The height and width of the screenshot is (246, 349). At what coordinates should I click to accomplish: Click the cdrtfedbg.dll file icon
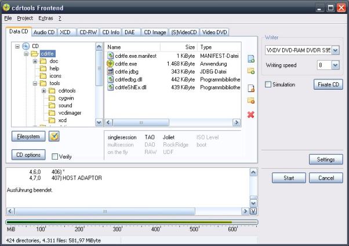(x=110, y=79)
